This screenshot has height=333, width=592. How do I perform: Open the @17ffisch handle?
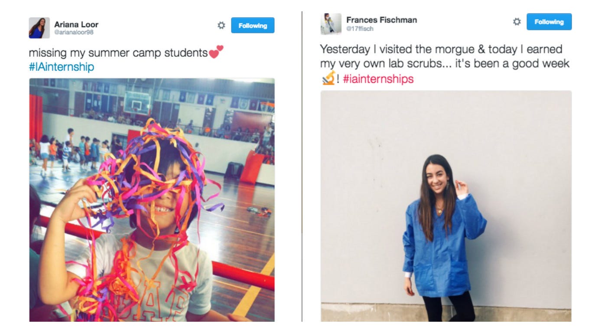tap(360, 29)
